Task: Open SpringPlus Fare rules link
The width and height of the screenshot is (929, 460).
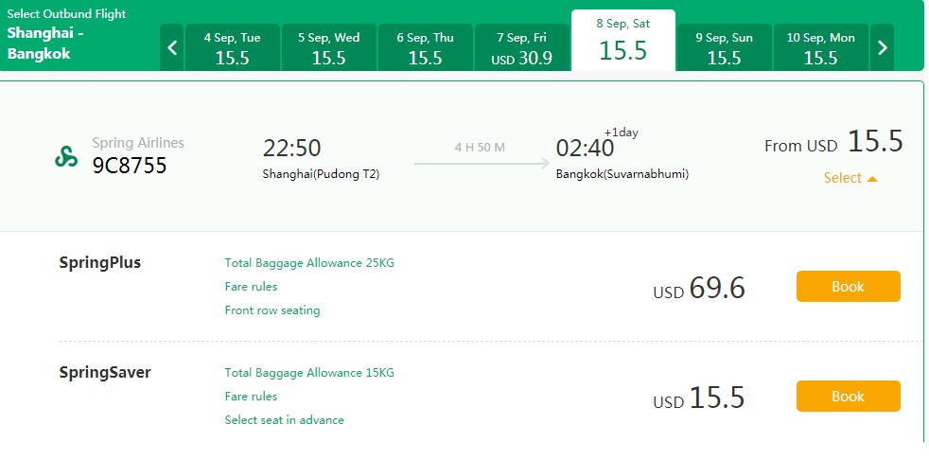Action: [x=252, y=286]
